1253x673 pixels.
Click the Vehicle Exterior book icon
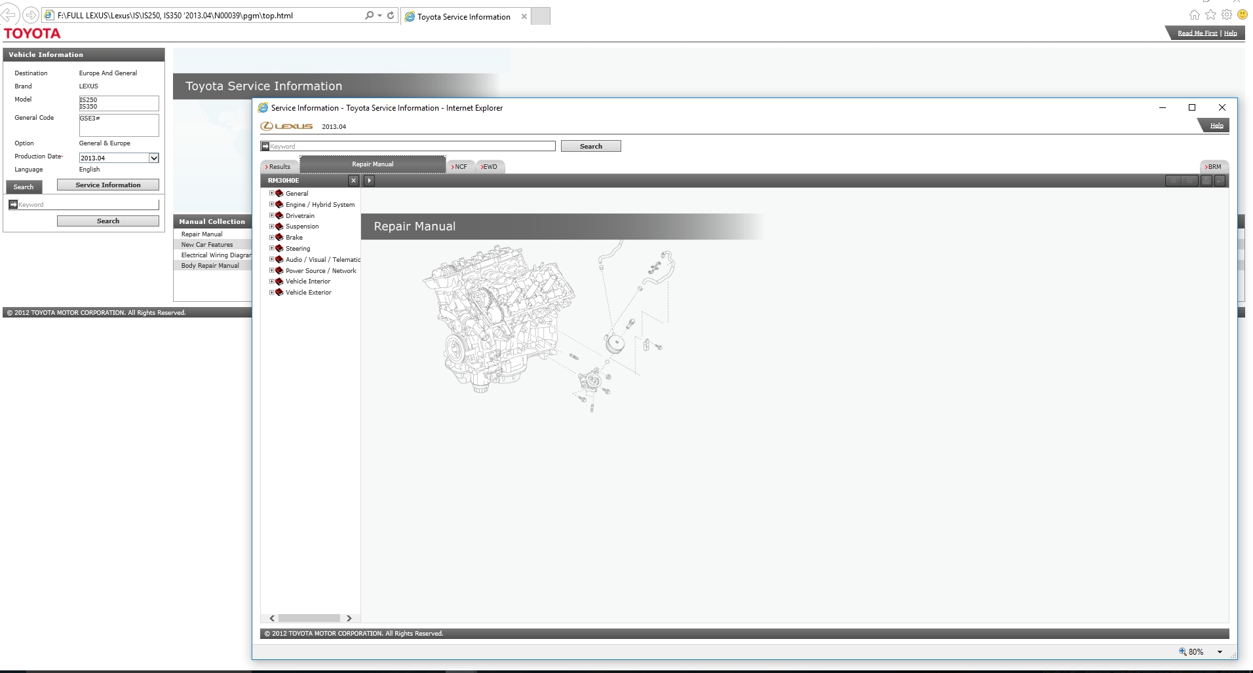coord(279,293)
